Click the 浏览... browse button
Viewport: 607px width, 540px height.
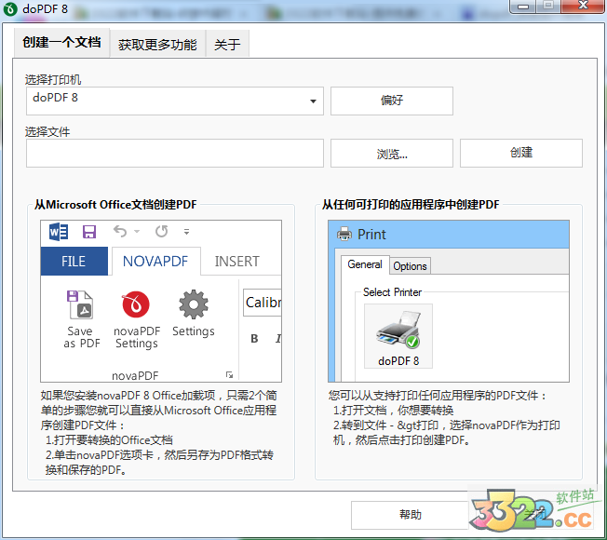click(392, 154)
